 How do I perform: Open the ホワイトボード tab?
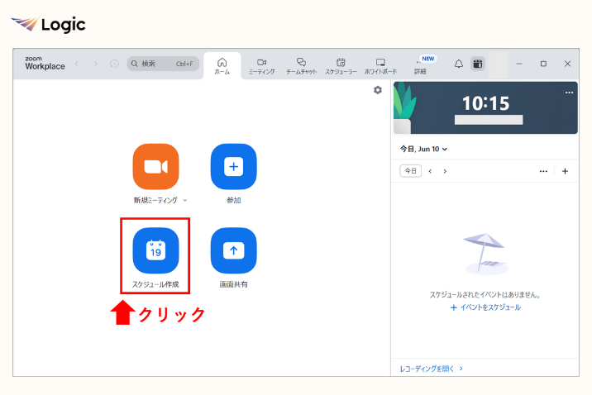pyautogui.click(x=381, y=65)
